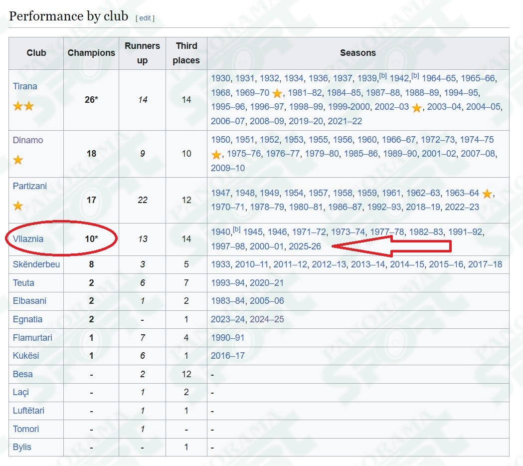Screen dimensions: 523x466
Task: Open the Flamurtari 1990–91 season link
Action: click(x=228, y=337)
